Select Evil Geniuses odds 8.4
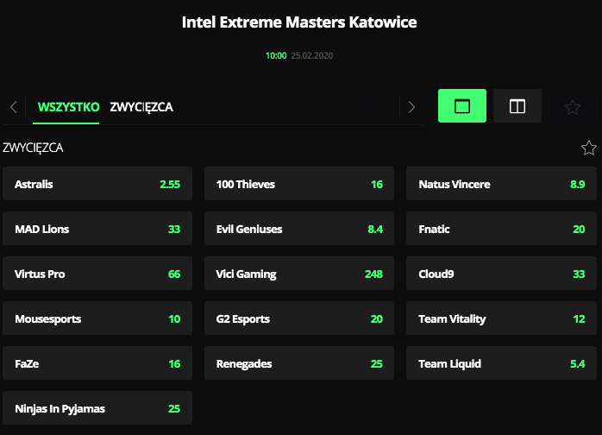Screen dimensions: 602x435 point(299,229)
